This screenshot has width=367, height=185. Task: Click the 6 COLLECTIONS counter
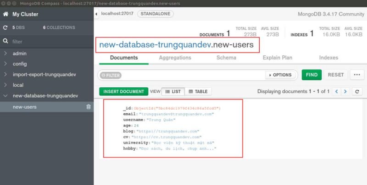[59, 27]
